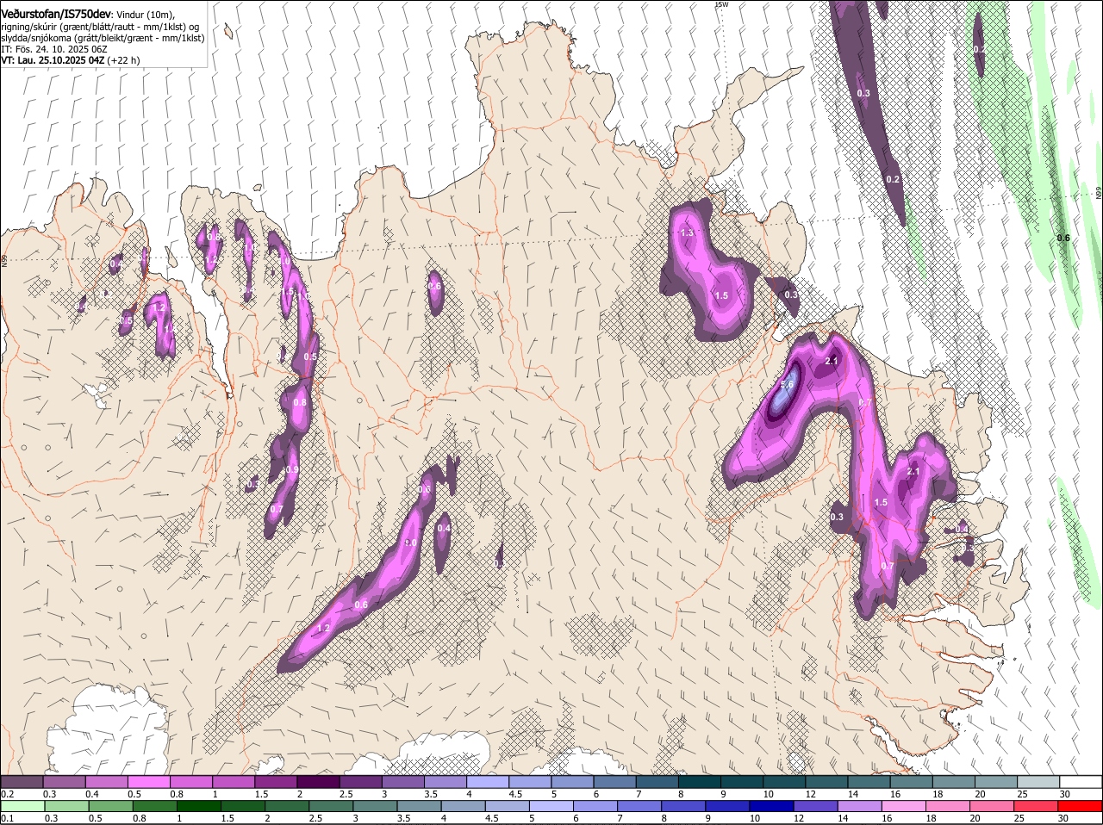
Task: Click the 30 label on the lower legend scale
Action: point(1062,818)
